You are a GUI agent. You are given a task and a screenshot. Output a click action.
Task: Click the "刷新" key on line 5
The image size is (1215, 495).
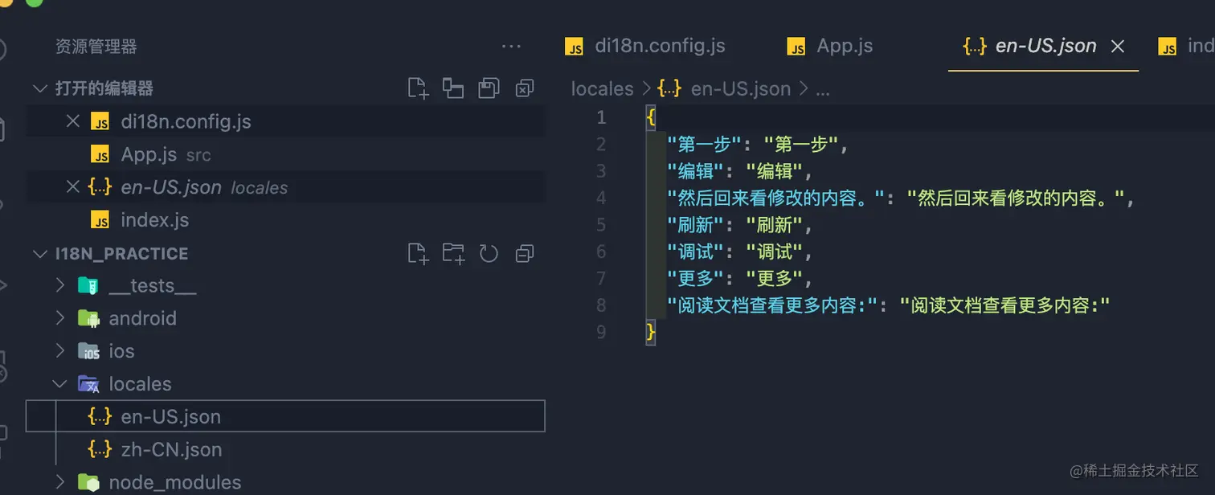click(x=694, y=225)
